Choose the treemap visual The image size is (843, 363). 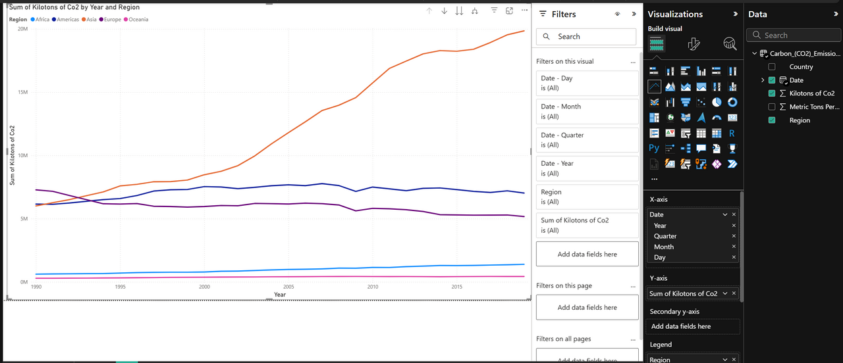tap(654, 118)
